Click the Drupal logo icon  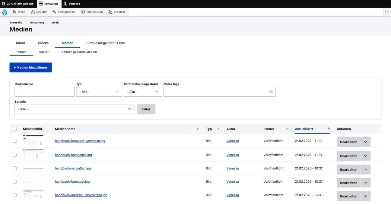point(5,12)
